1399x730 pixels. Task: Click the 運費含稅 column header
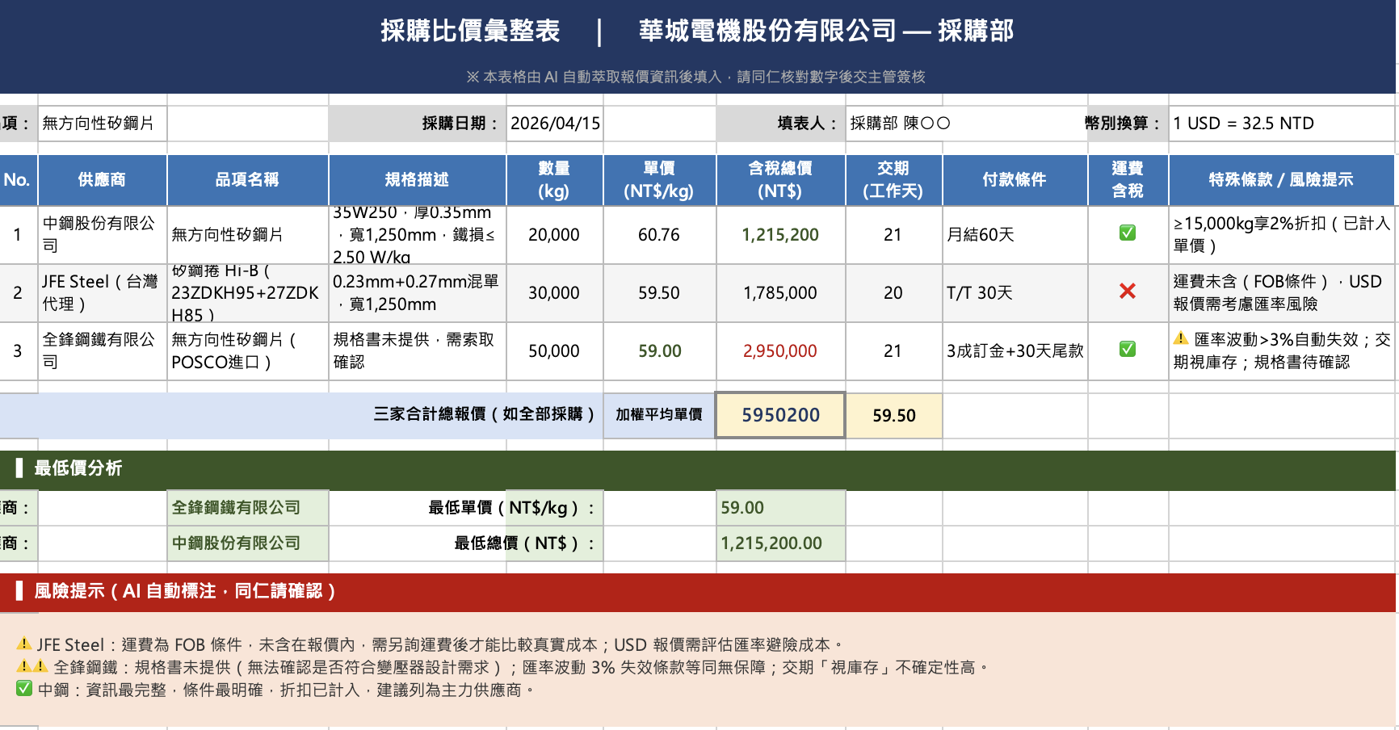coord(1128,180)
